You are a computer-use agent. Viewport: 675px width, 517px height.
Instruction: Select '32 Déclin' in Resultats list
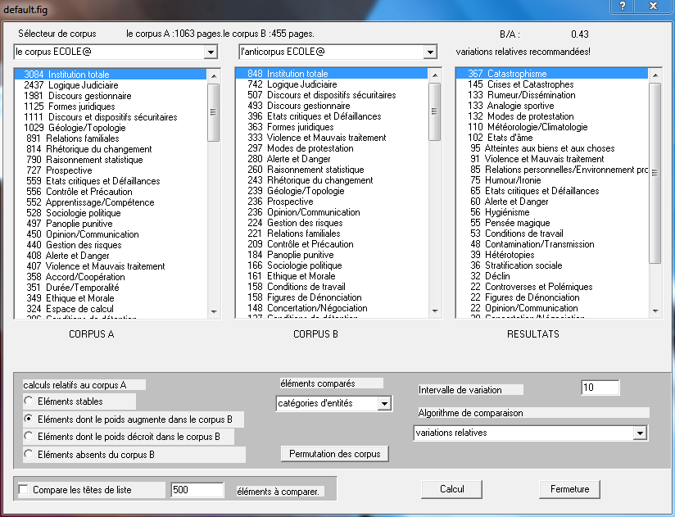pos(552,276)
